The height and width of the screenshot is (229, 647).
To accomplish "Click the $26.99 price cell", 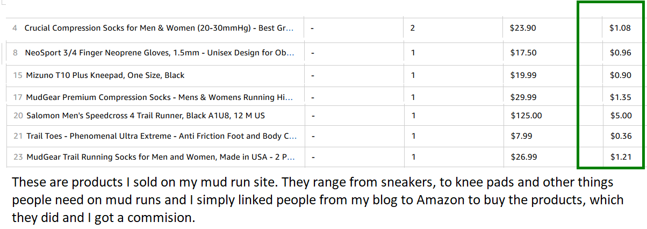I will coord(523,157).
